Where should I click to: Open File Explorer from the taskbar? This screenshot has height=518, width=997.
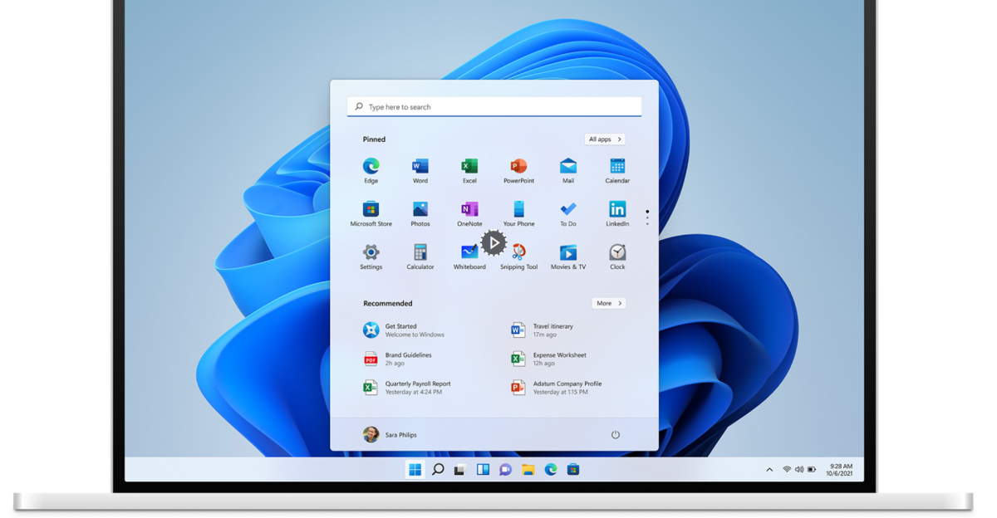pos(528,470)
